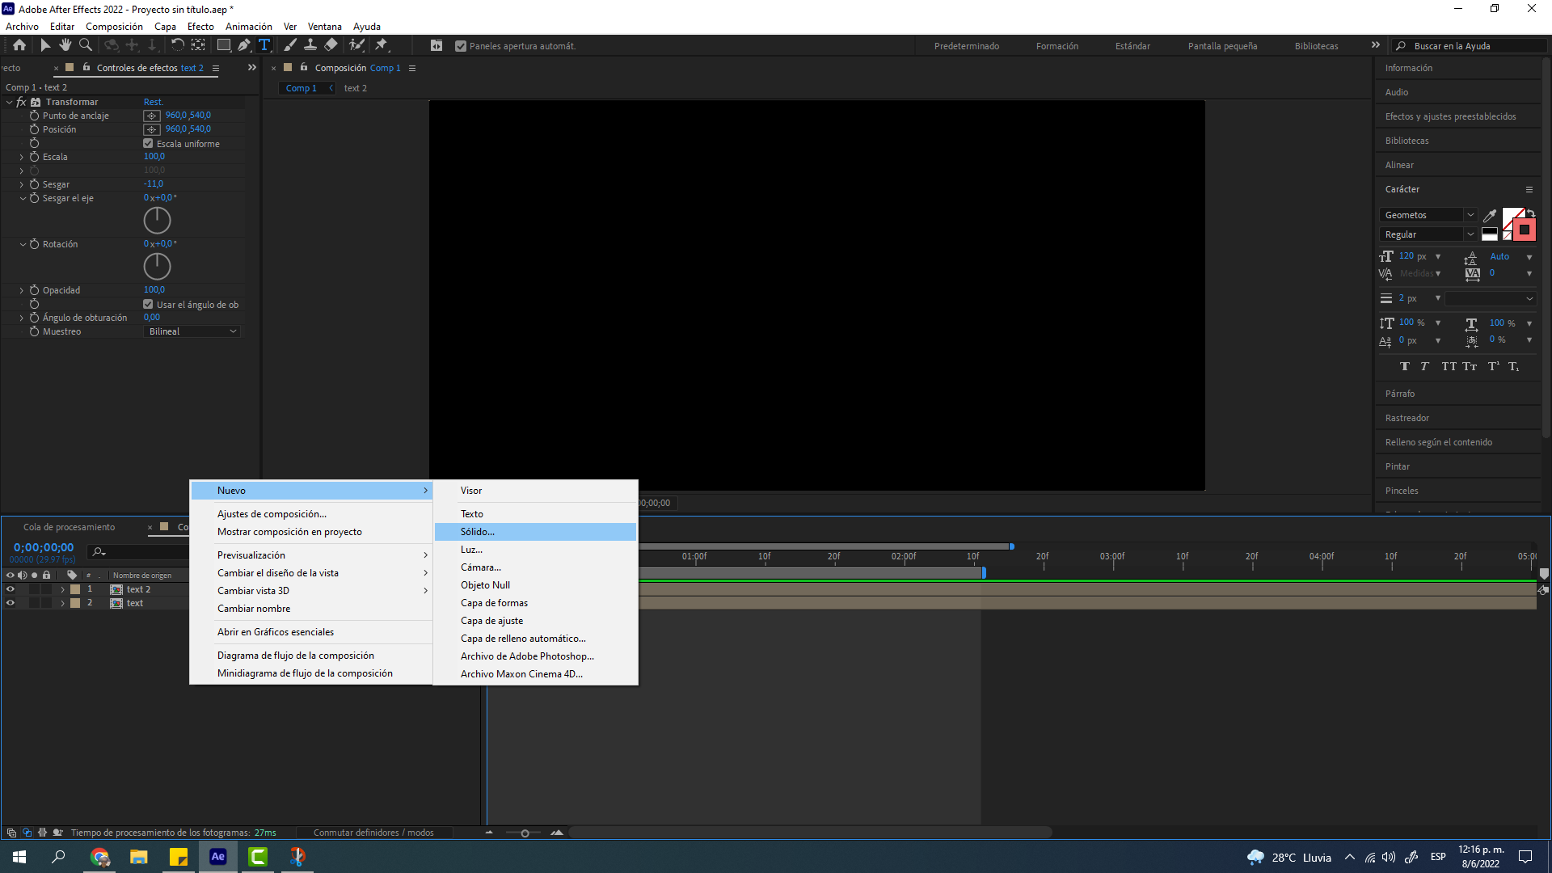
Task: Open the Efecto menu
Action: (x=200, y=27)
